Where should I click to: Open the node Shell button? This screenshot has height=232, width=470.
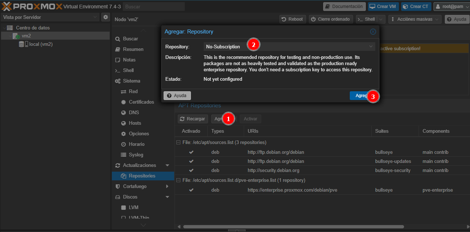click(x=367, y=19)
